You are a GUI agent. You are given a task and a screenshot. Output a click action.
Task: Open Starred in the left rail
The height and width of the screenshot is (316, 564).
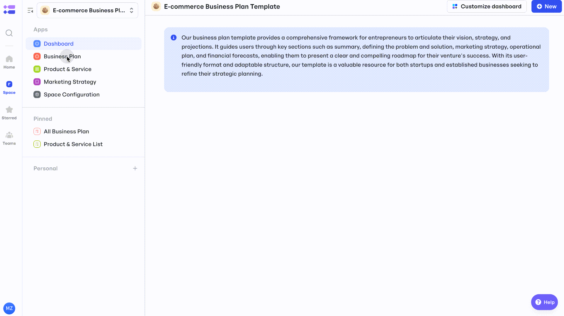[x=9, y=113]
